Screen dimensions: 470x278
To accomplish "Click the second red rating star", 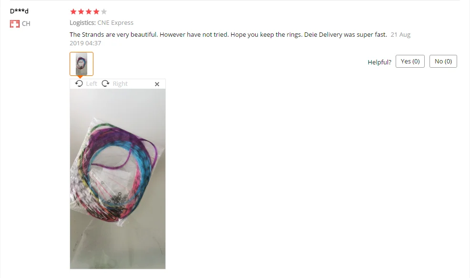I will click(81, 12).
